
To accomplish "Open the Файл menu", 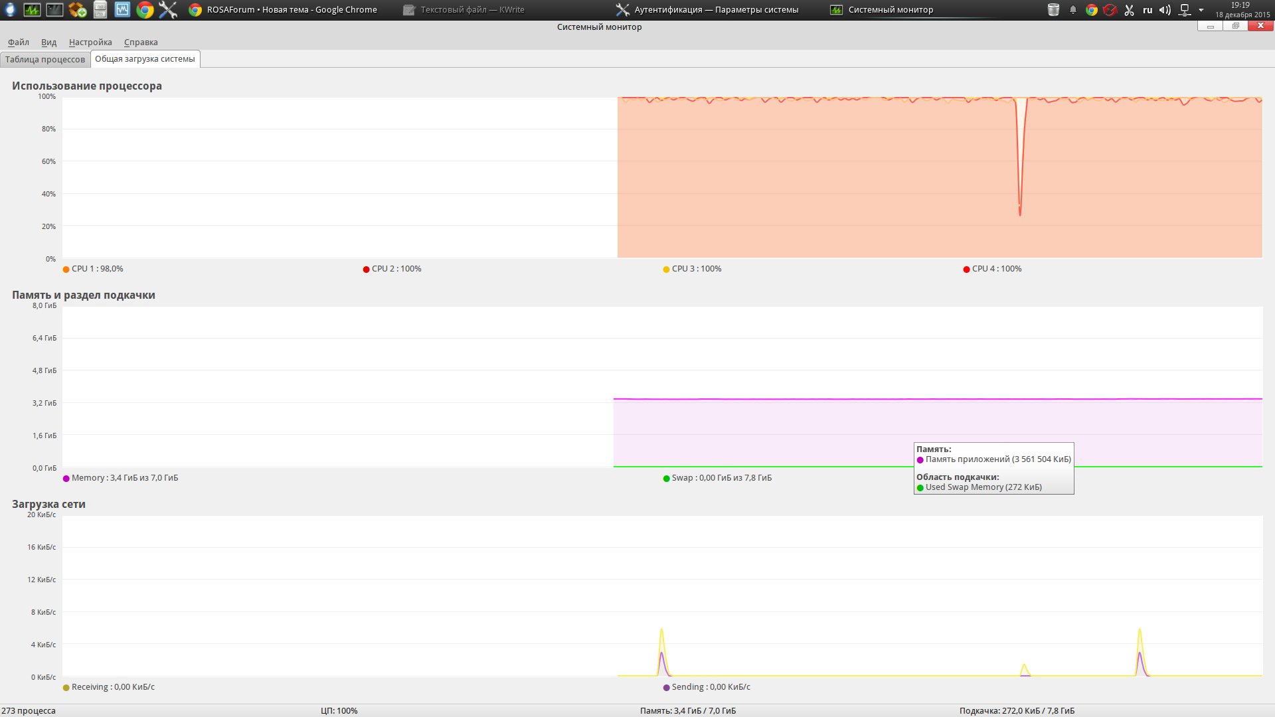I will coord(19,42).
